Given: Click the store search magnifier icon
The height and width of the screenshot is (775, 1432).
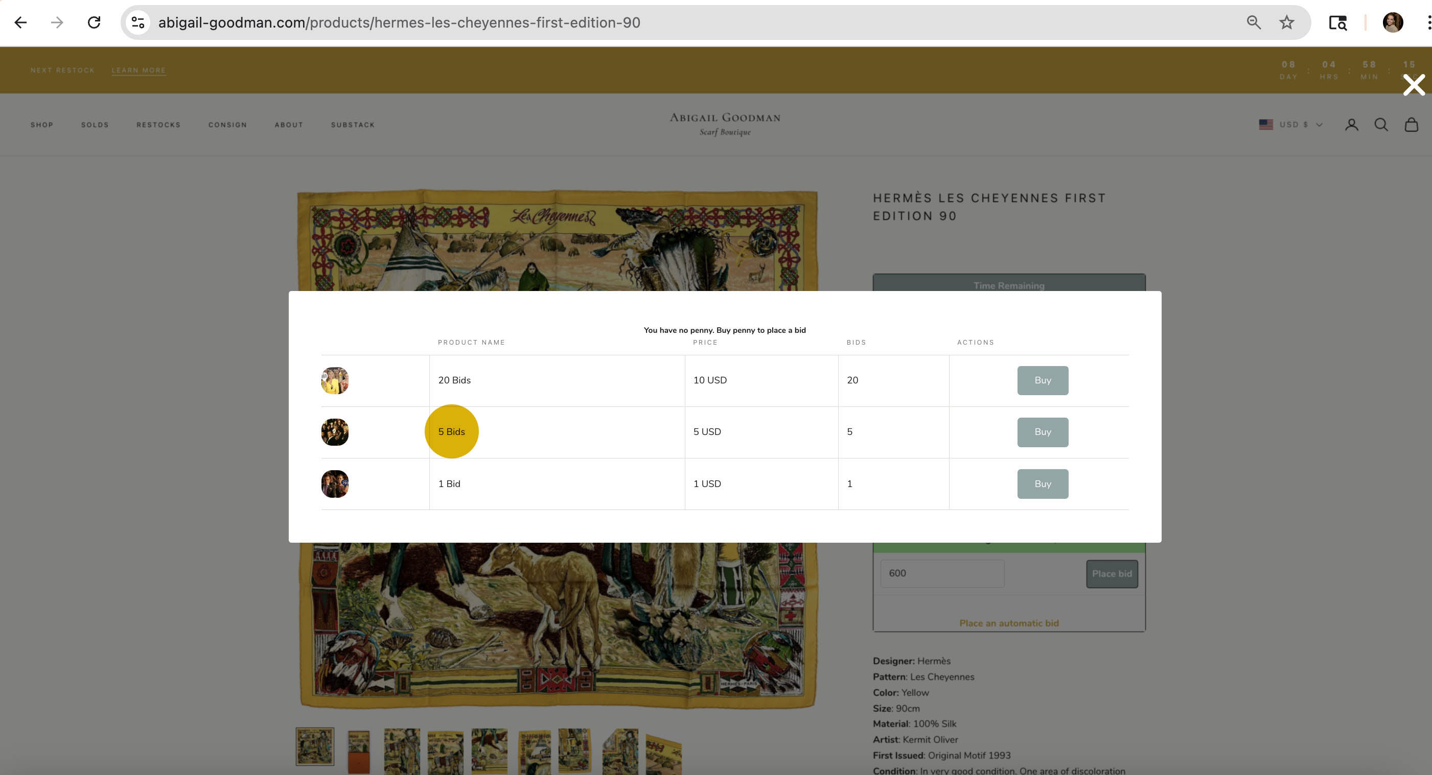Looking at the screenshot, I should point(1381,125).
